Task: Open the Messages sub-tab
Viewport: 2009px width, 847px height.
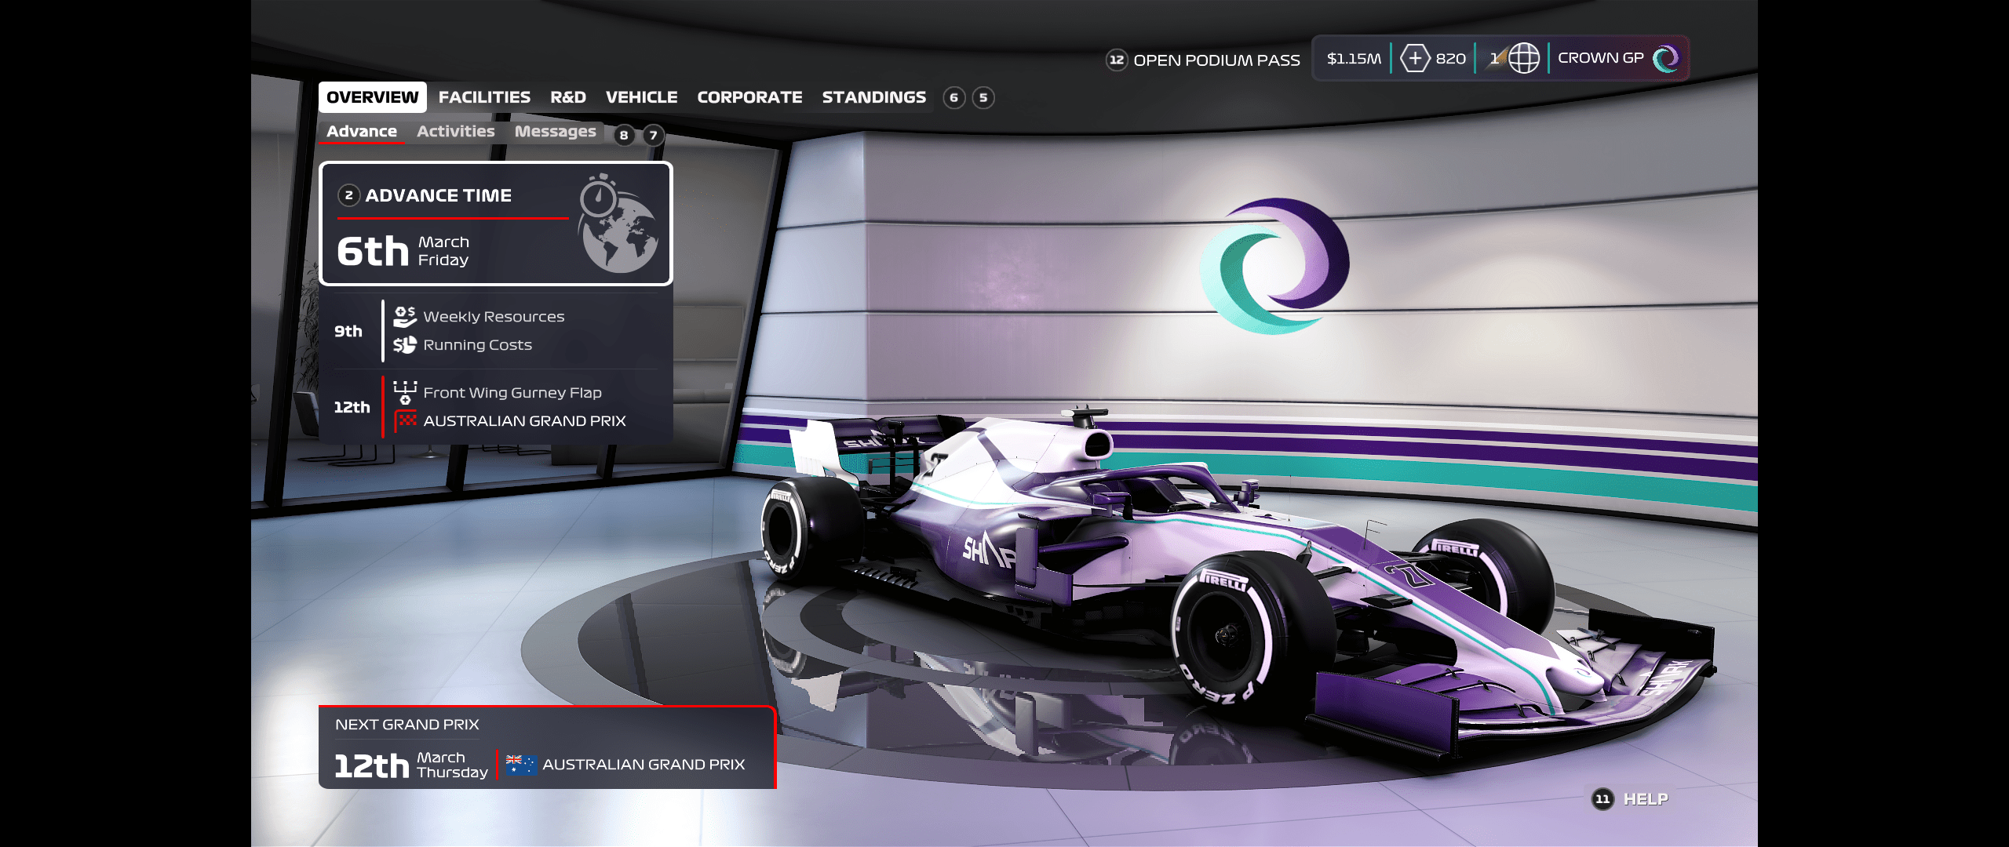Action: click(555, 132)
